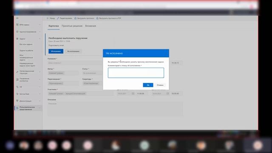
Task: Expand the Организационная структура chevron
Action: point(40,72)
